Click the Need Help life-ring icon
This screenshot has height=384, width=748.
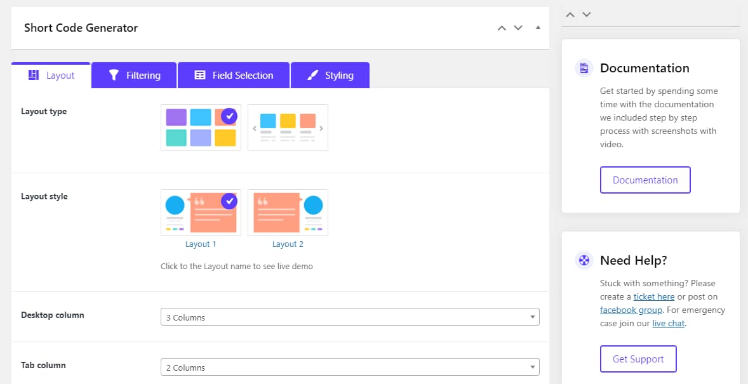pyautogui.click(x=584, y=260)
